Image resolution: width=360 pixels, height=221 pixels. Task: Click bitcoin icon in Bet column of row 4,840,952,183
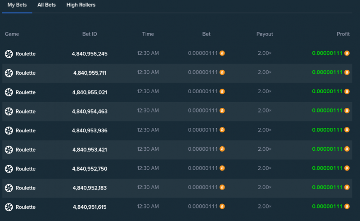(222, 187)
